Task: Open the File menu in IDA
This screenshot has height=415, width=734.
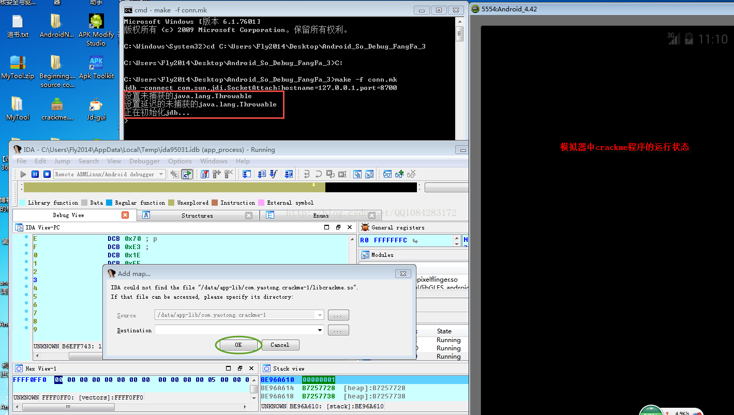Action: [x=22, y=161]
